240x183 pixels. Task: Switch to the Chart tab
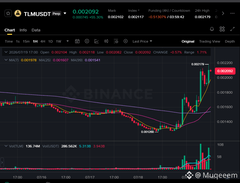pyautogui.click(x=10, y=30)
